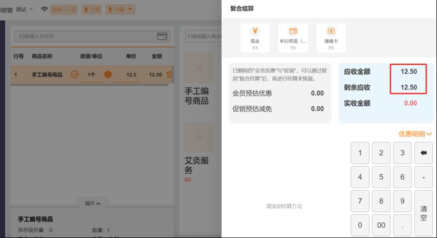Select the 艾灸服务 product thumbnail

(199, 137)
